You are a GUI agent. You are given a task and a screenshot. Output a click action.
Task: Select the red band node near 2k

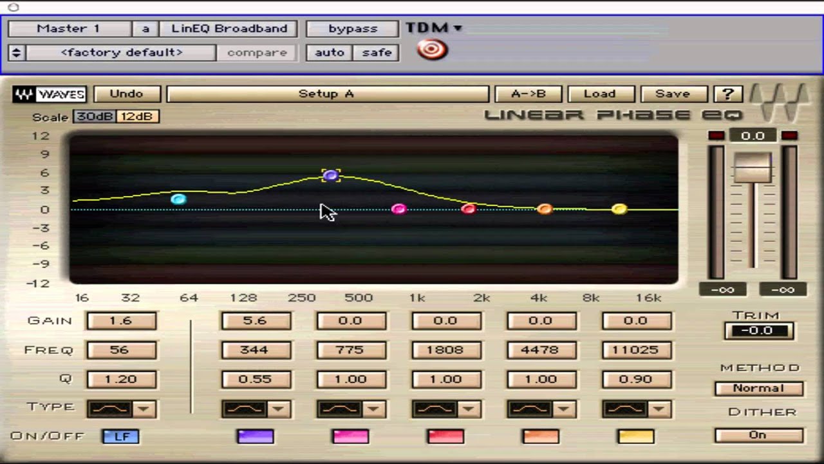pyautogui.click(x=469, y=209)
